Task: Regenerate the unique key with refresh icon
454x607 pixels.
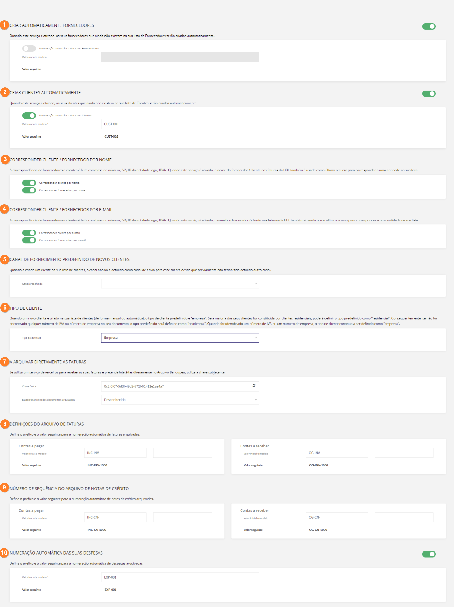Action: pyautogui.click(x=254, y=386)
